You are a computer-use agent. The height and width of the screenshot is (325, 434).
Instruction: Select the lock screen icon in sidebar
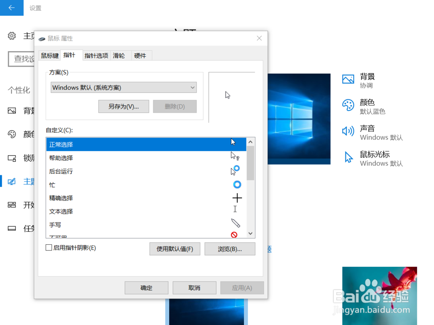point(12,158)
